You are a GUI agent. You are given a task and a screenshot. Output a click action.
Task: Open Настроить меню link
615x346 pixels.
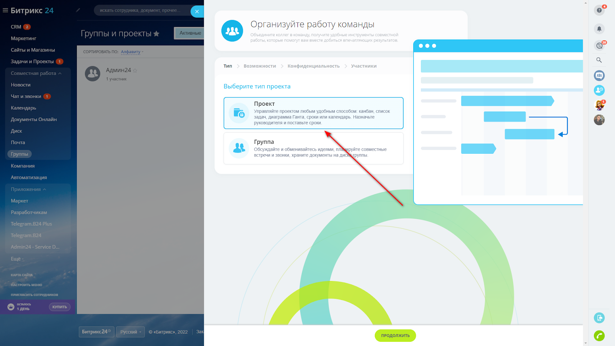tap(27, 285)
